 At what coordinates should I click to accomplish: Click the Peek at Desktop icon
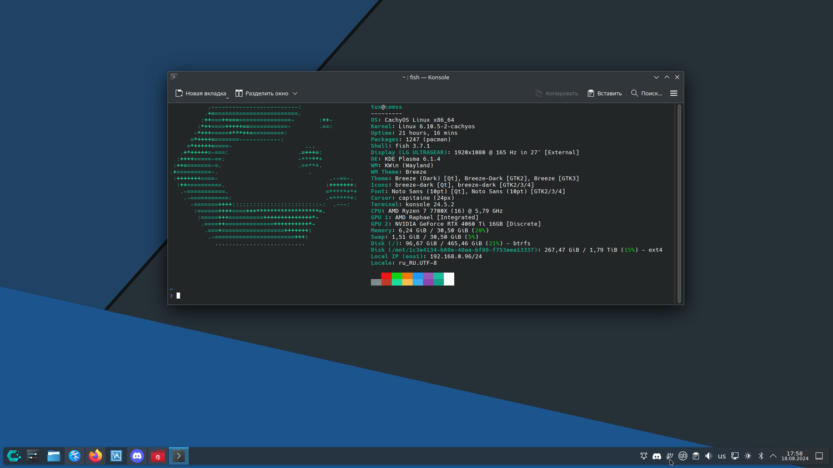tap(819, 456)
